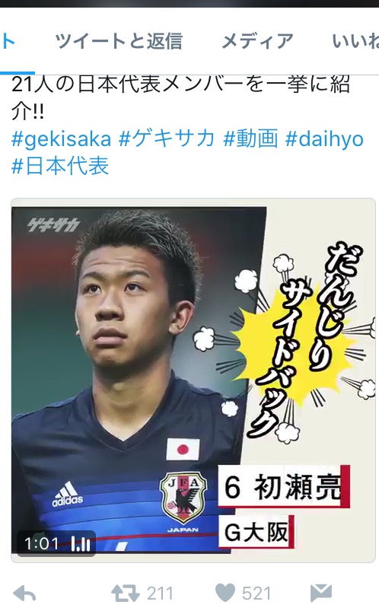Switch to メディア tab
The image size is (379, 611).
(257, 41)
